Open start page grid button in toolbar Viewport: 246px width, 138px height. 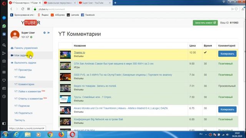(x=28, y=9)
